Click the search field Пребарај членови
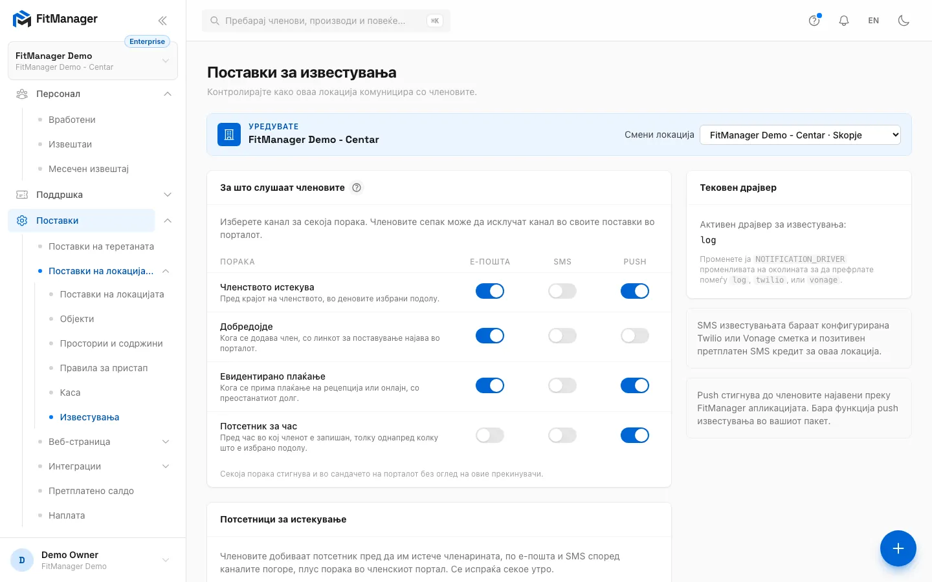The image size is (932, 582). pyautogui.click(x=326, y=21)
